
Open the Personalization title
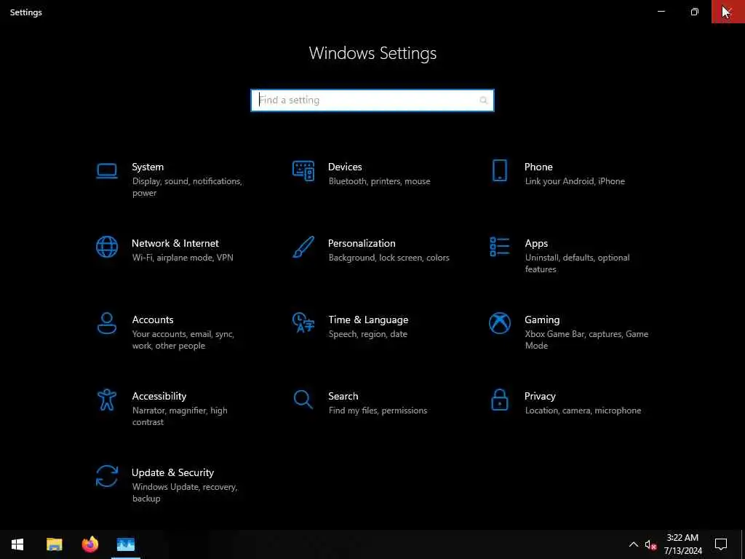(x=362, y=243)
